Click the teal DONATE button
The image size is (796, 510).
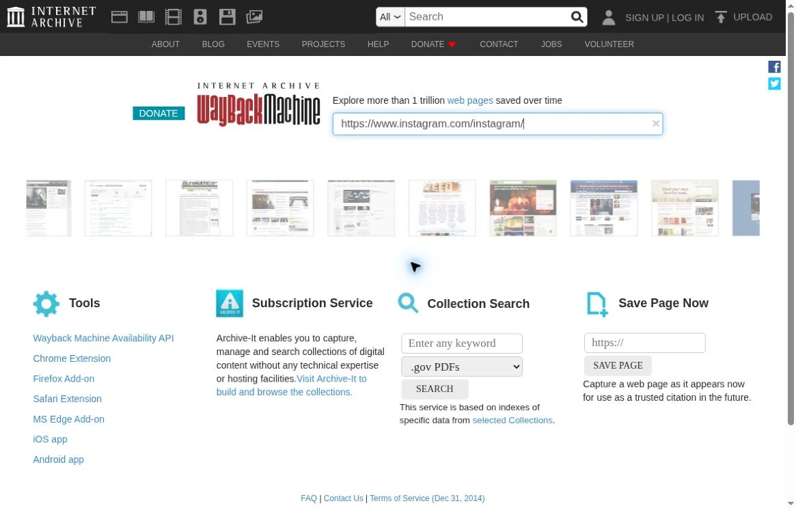(159, 113)
